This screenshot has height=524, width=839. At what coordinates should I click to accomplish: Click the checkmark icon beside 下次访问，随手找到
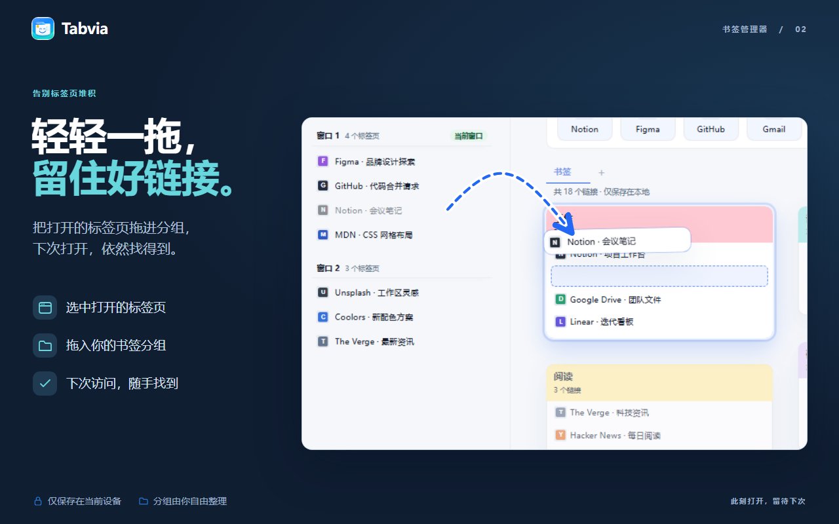[45, 383]
